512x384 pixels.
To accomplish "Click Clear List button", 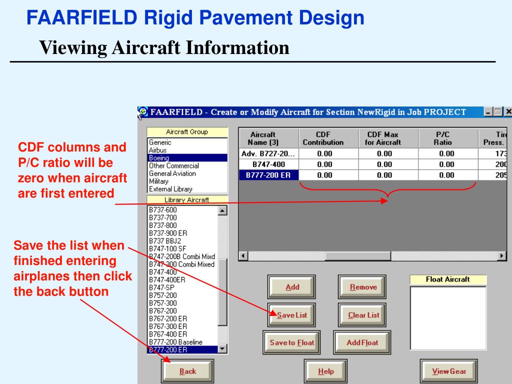I will (x=362, y=315).
